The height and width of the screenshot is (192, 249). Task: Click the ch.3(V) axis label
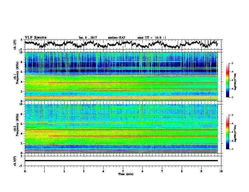15,161
